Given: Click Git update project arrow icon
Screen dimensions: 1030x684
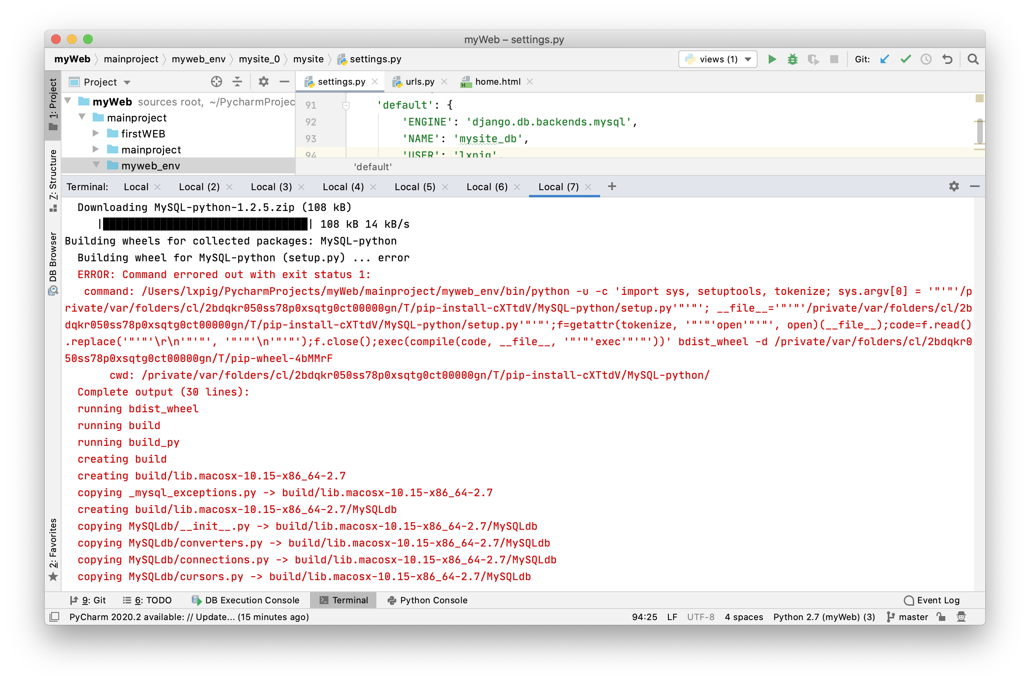Looking at the screenshot, I should (x=884, y=59).
